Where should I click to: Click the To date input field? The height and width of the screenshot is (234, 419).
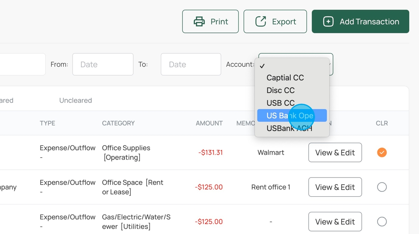click(x=191, y=64)
